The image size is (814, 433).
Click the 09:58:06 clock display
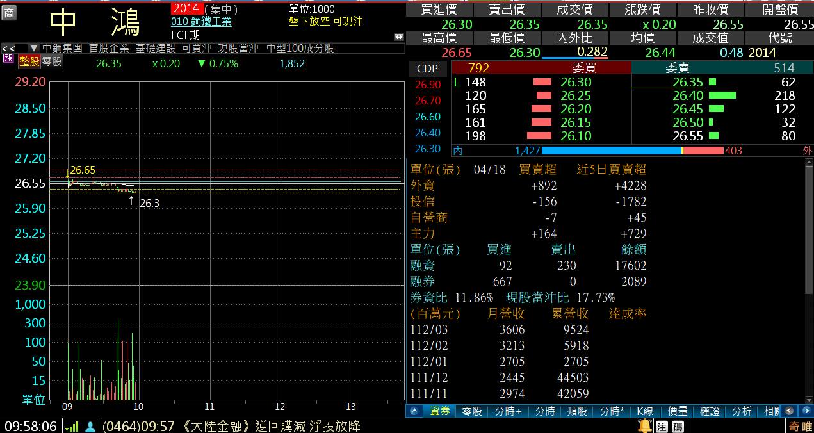click(30, 427)
